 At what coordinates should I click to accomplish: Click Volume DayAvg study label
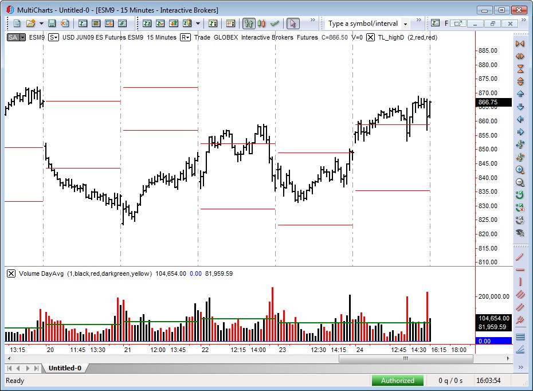point(41,273)
